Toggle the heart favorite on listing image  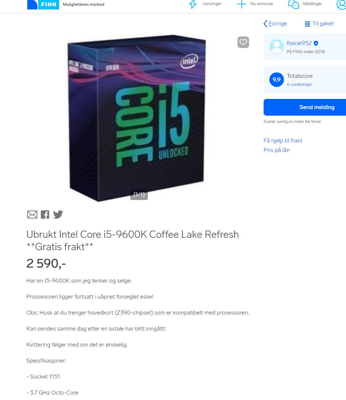(243, 42)
